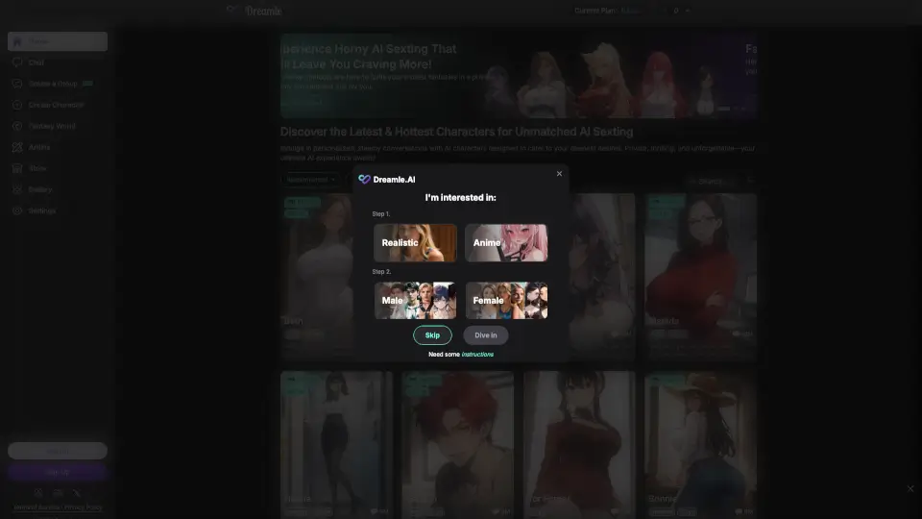Close the interests dialog with the X
922x519 pixels.
tap(559, 174)
